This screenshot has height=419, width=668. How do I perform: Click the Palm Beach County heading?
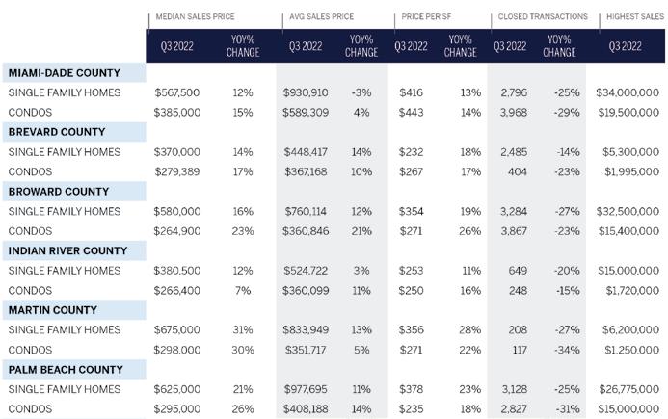click(66, 370)
